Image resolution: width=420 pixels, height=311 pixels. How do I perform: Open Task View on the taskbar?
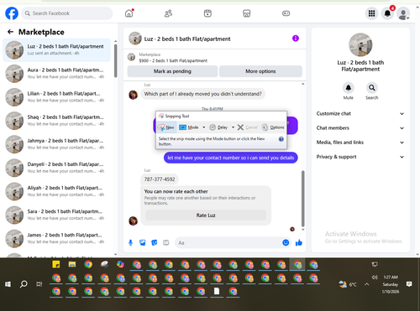(39, 284)
